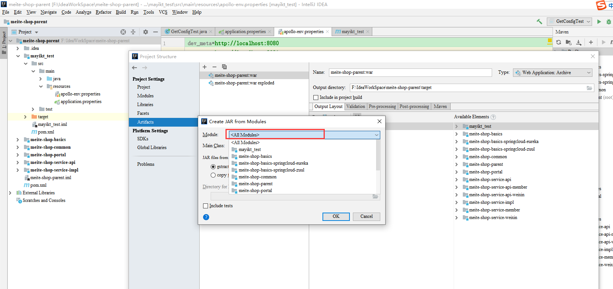The height and width of the screenshot is (289, 613).
Task: Click the module dropdown list scrollbar
Action: tap(378, 155)
